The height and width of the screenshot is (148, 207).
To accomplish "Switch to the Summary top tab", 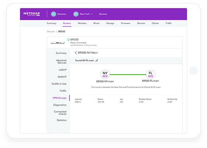I will [x=52, y=23].
